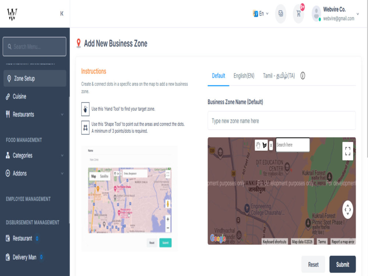Clear the drawn shape with X button
This screenshot has width=368, height=276.
coord(271,145)
